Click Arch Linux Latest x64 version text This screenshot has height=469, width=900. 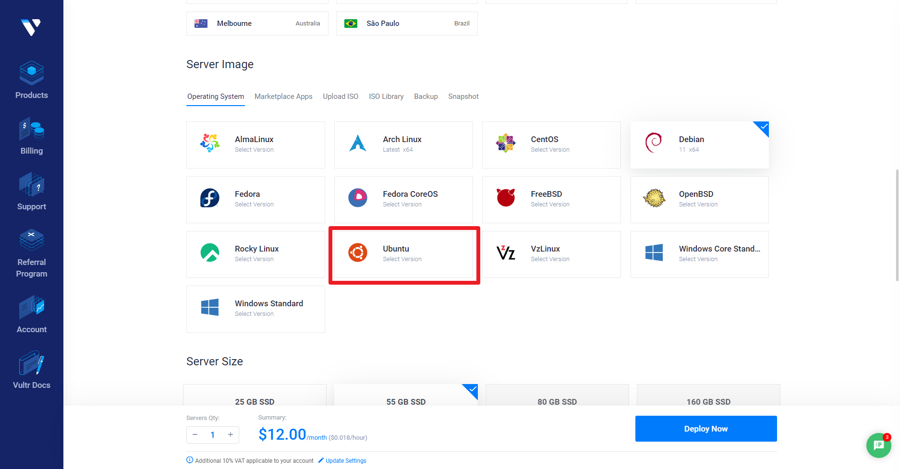click(x=398, y=150)
